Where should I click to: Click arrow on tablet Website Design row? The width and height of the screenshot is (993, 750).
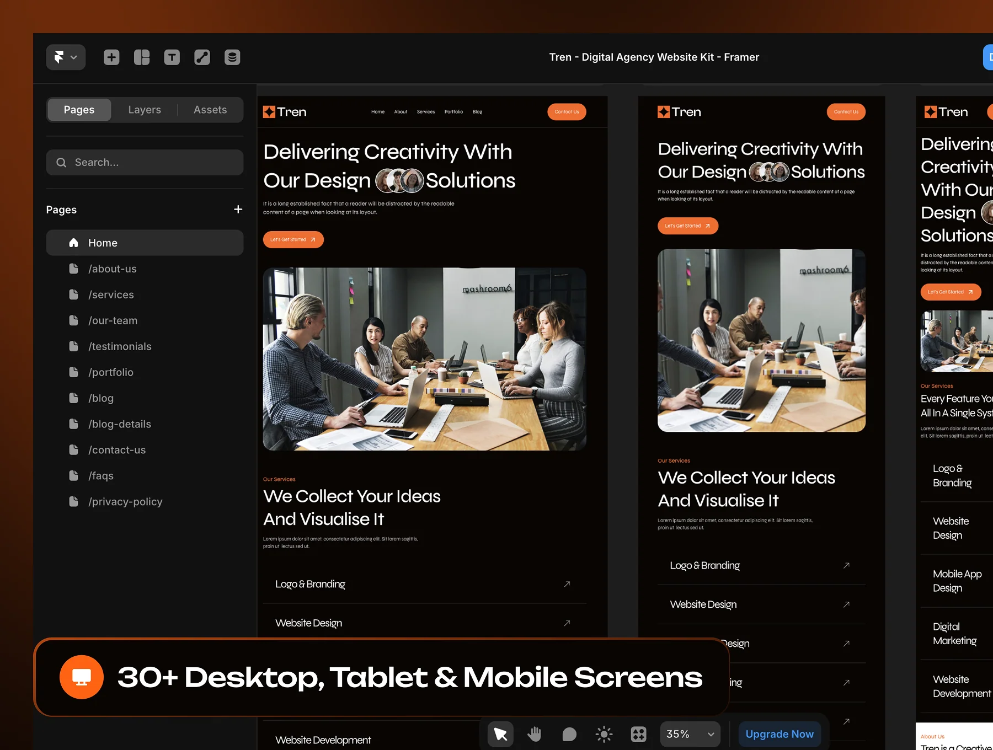[x=846, y=604]
